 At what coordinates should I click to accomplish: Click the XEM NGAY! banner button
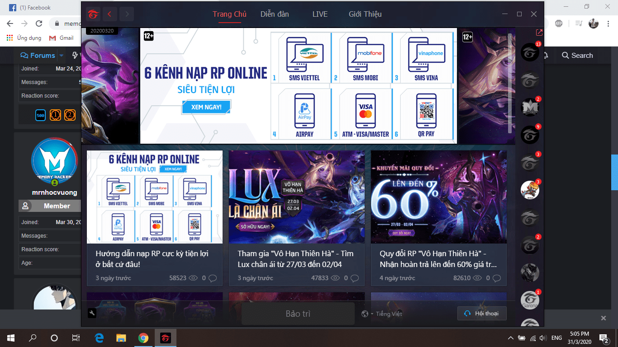206,107
